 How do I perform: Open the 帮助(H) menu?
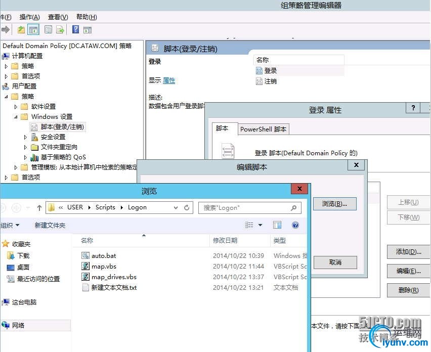click(x=87, y=17)
